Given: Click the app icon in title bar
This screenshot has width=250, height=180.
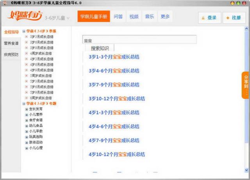Looking at the screenshot, I should pyautogui.click(x=5, y=3).
